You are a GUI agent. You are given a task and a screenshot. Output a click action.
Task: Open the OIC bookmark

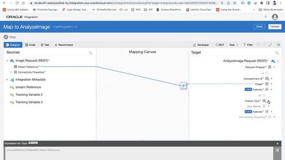(x=148, y=10)
